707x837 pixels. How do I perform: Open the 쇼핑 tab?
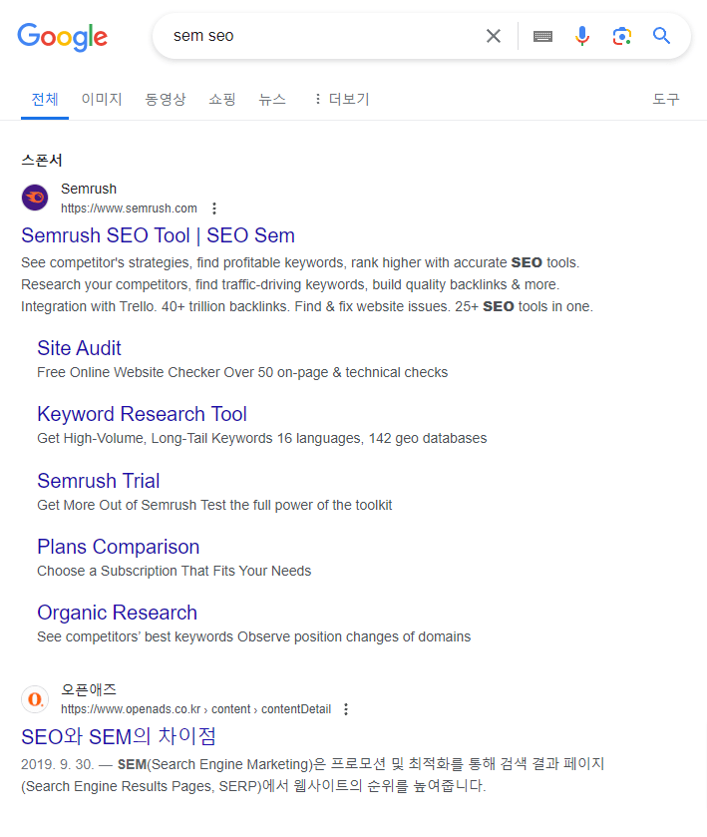(x=222, y=100)
